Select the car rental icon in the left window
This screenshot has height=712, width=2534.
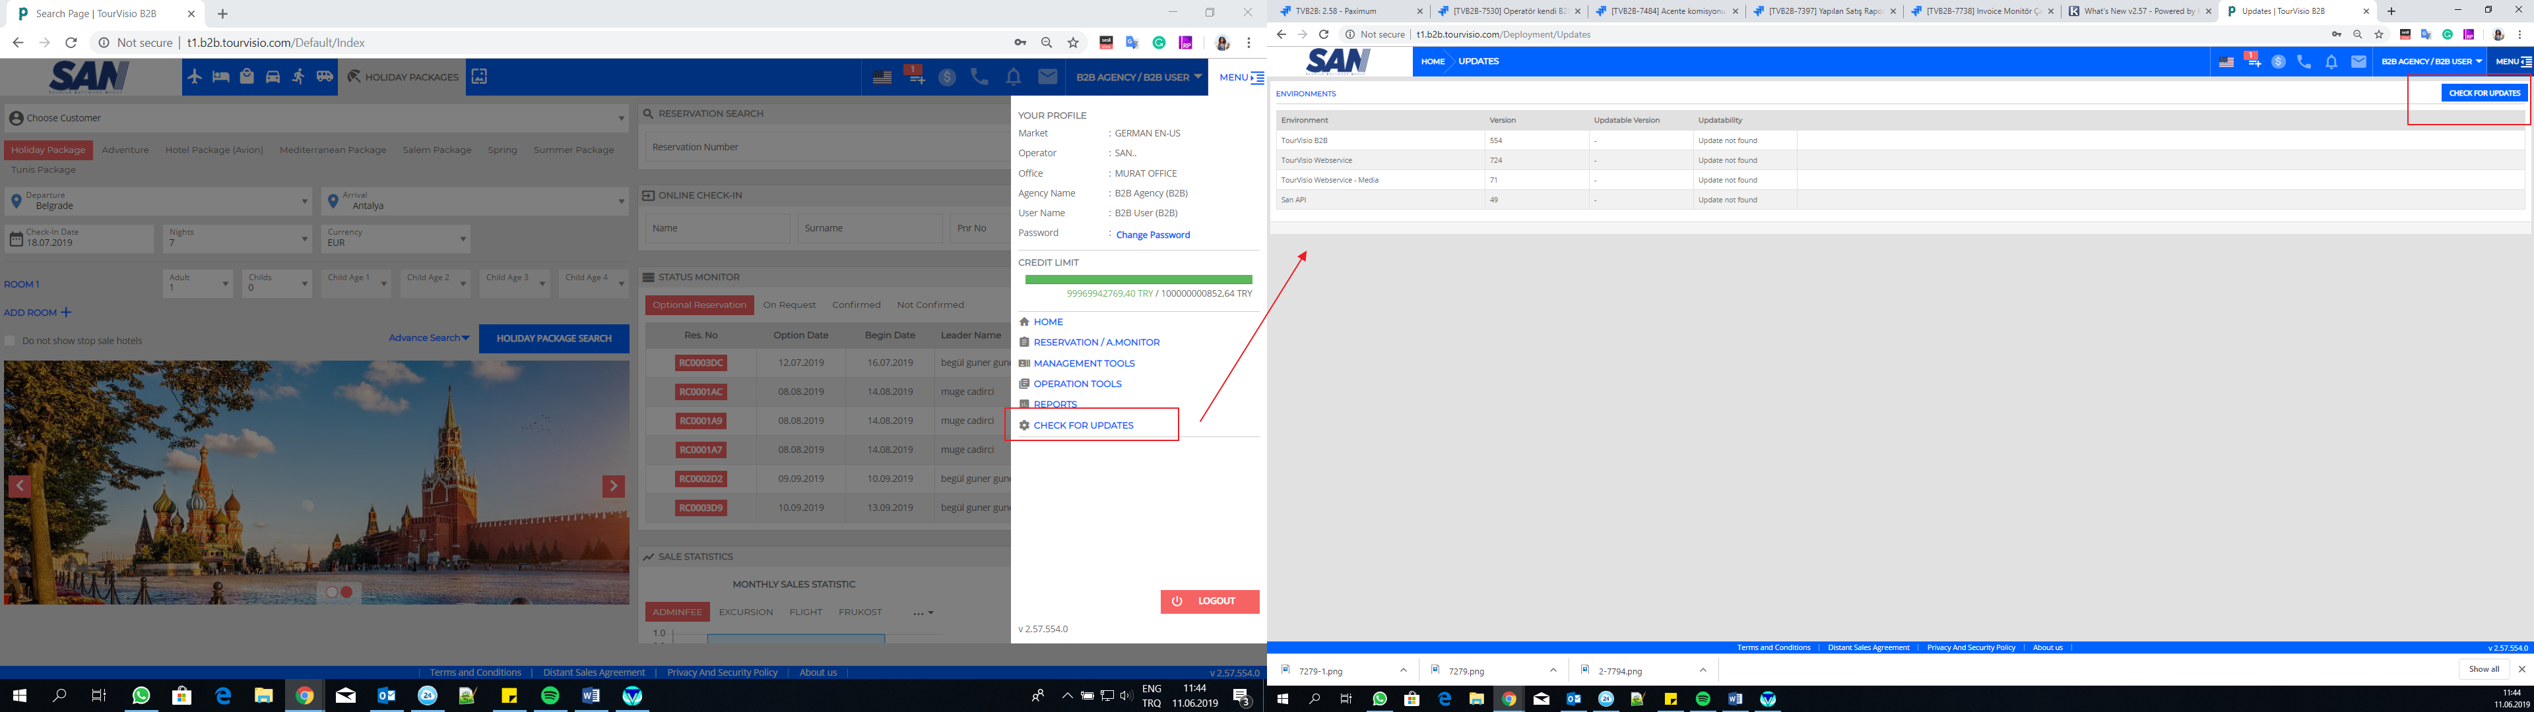(273, 76)
